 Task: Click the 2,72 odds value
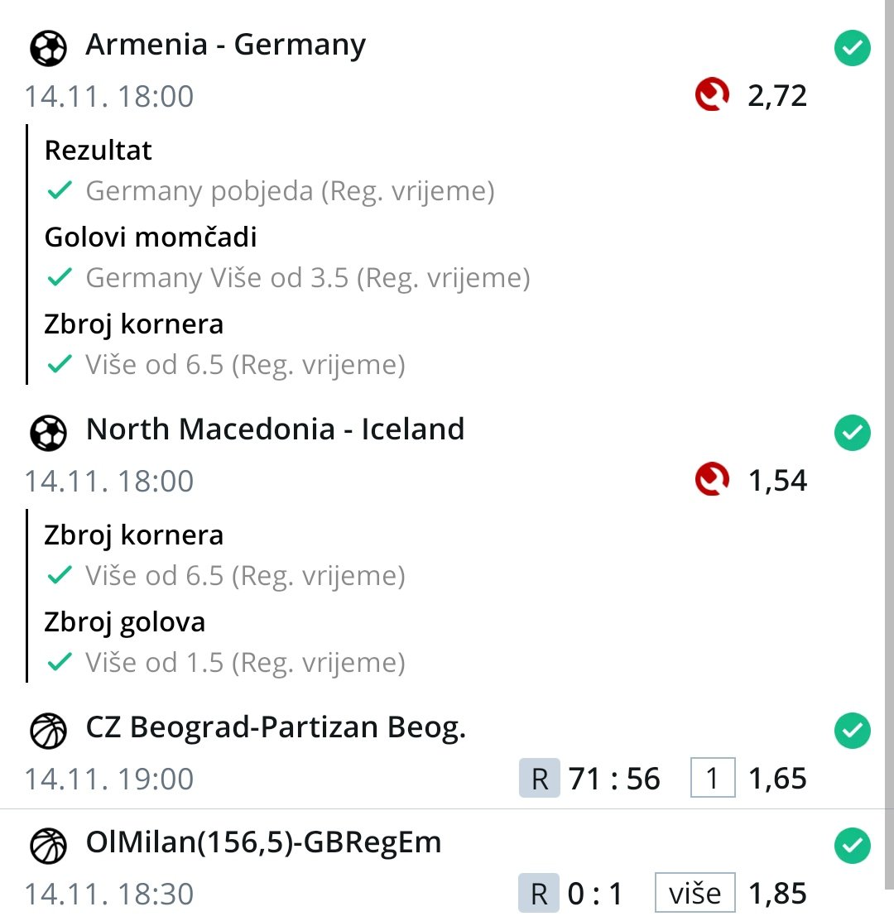776,97
